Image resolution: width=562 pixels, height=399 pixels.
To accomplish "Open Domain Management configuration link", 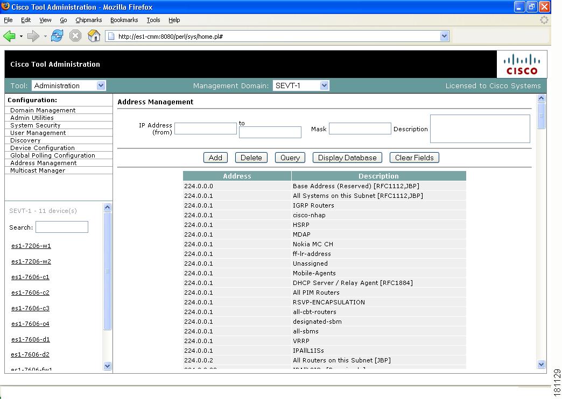I will 43,110.
